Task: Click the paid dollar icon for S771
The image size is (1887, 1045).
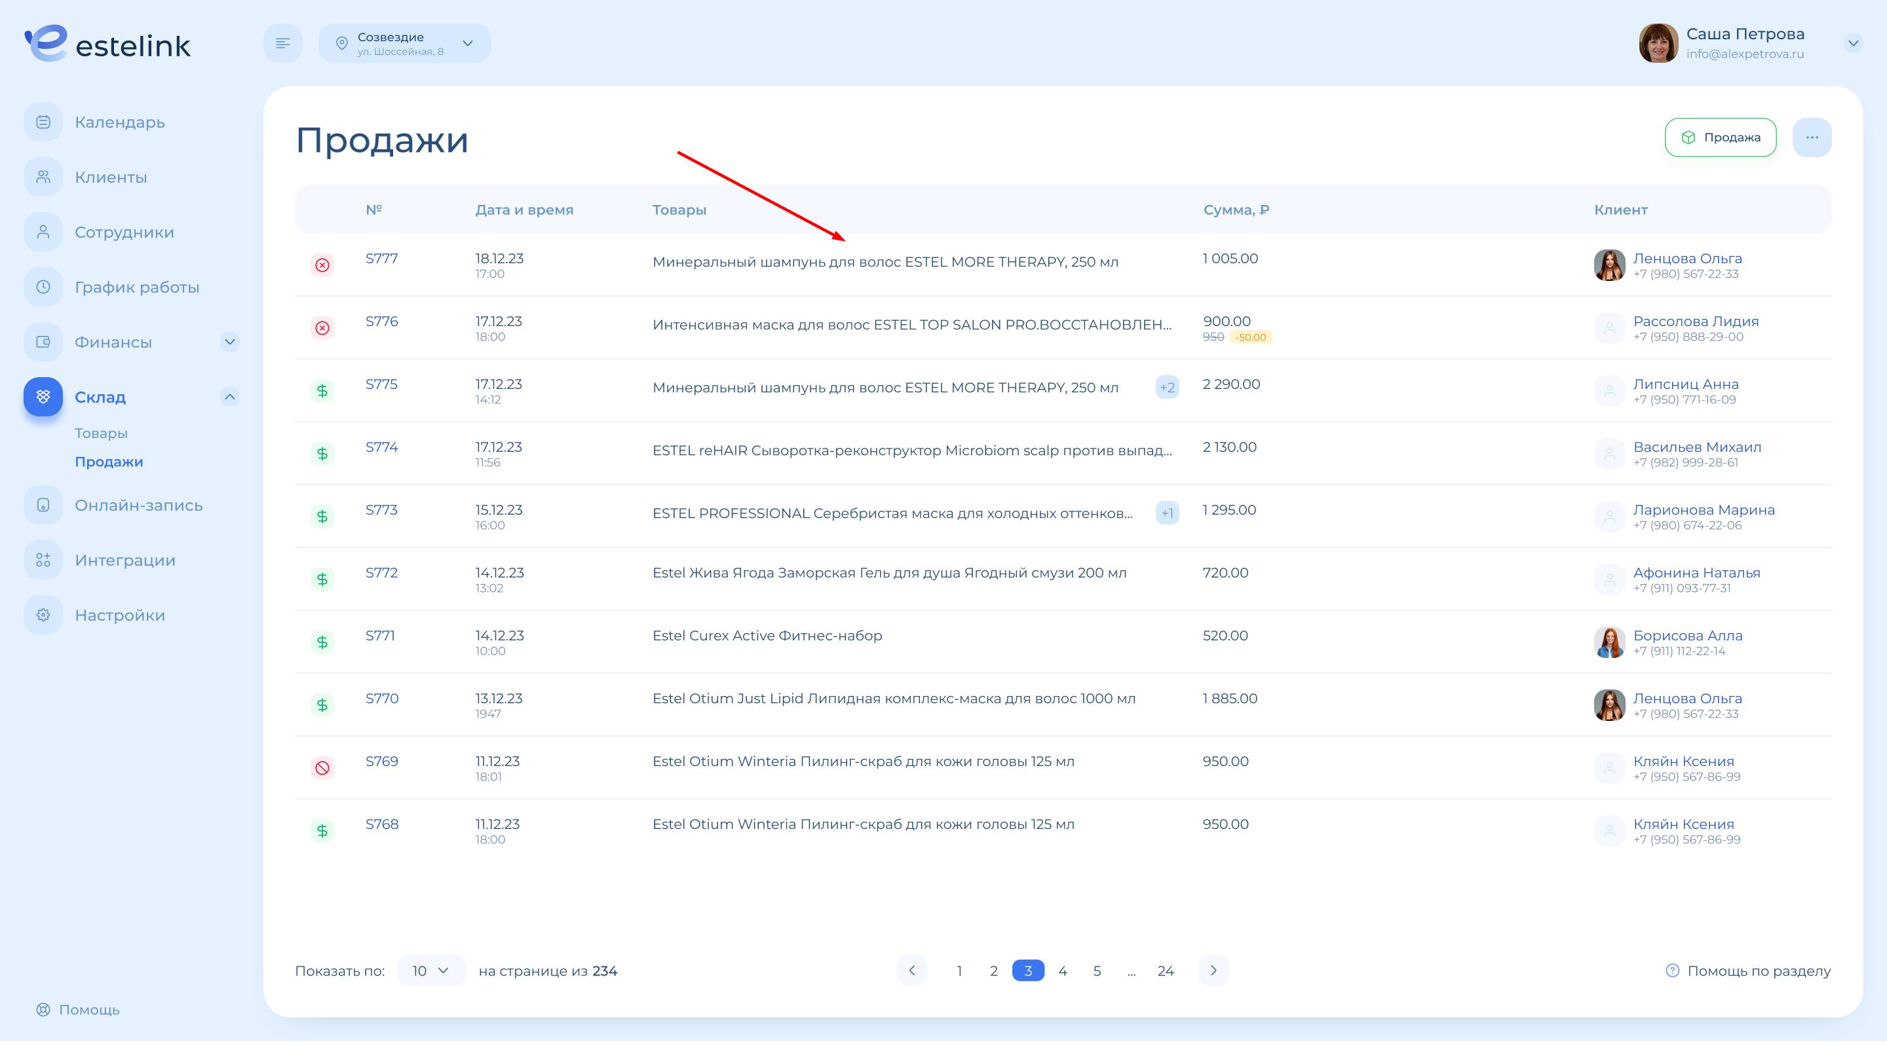Action: point(322,642)
